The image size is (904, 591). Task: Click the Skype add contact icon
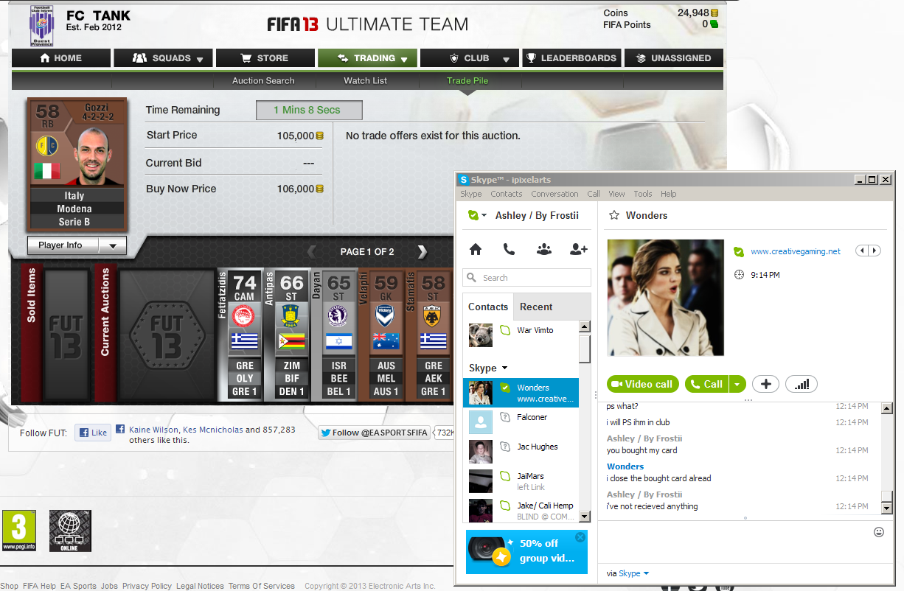pyautogui.click(x=579, y=249)
